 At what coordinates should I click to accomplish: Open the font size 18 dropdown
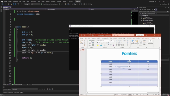point(114,41)
